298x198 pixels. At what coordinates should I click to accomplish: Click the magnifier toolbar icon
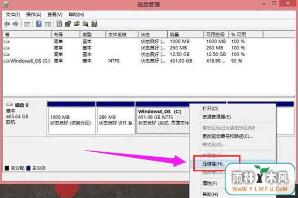click(85, 24)
